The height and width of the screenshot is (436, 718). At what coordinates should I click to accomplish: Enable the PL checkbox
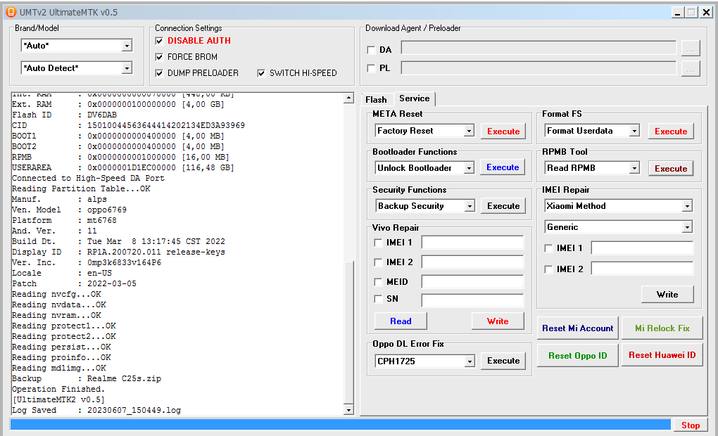(371, 68)
